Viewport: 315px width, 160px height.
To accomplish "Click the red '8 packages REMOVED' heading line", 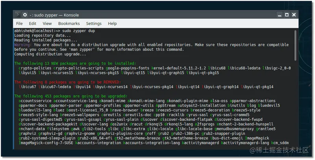I will [x=68, y=82].
